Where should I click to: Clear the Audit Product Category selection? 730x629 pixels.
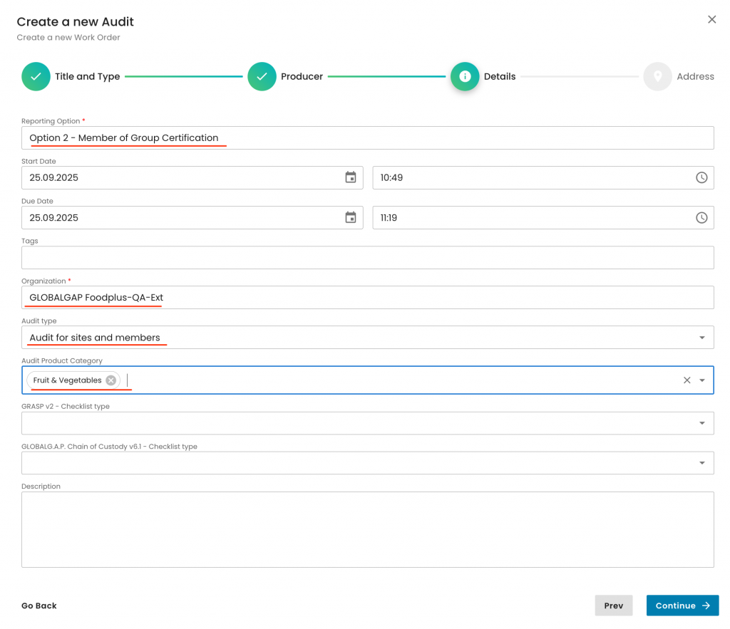pyautogui.click(x=687, y=380)
